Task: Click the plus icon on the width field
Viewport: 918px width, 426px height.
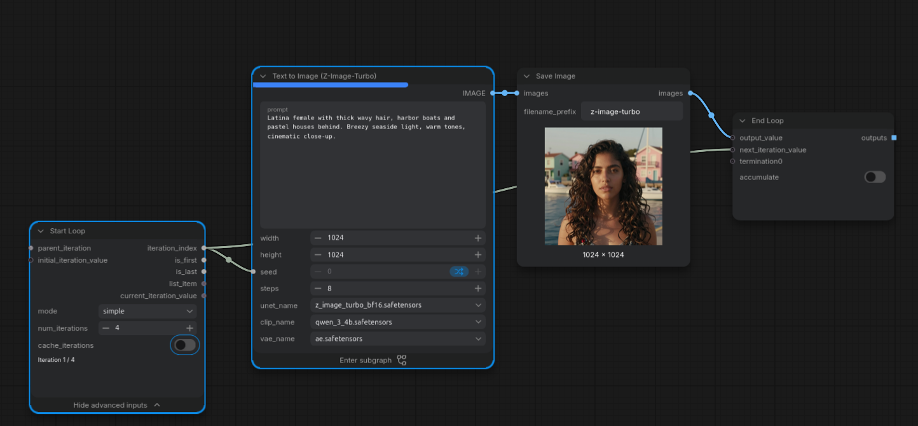Action: coord(478,238)
